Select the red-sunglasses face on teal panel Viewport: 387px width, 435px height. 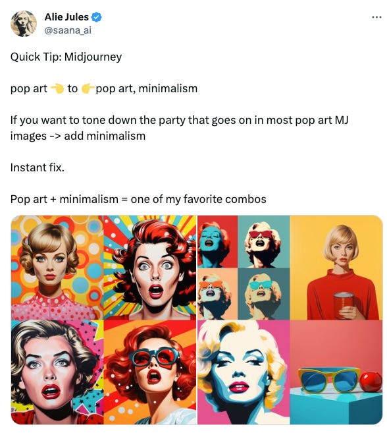pyautogui.click(x=264, y=242)
